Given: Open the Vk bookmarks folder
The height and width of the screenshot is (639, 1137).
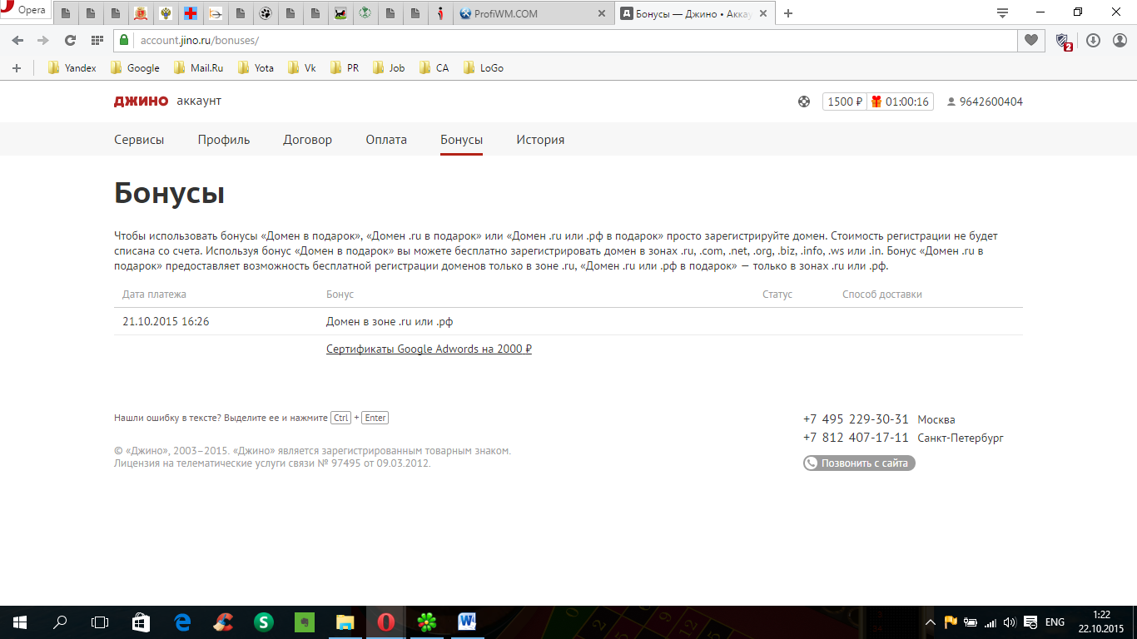Looking at the screenshot, I should tap(302, 68).
